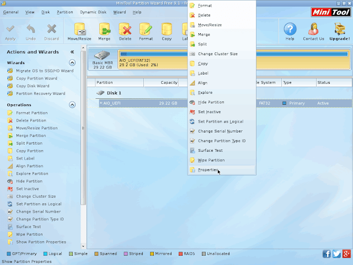Click the Merge toolbar icon
Image resolution: width=353 pixels, height=265 pixels.
(x=104, y=29)
